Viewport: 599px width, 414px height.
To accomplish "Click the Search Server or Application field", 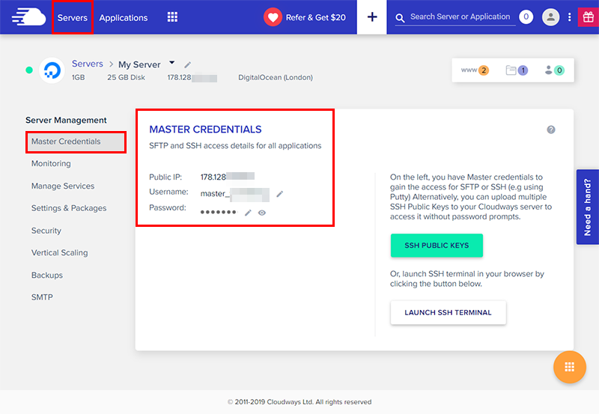I will tap(460, 17).
